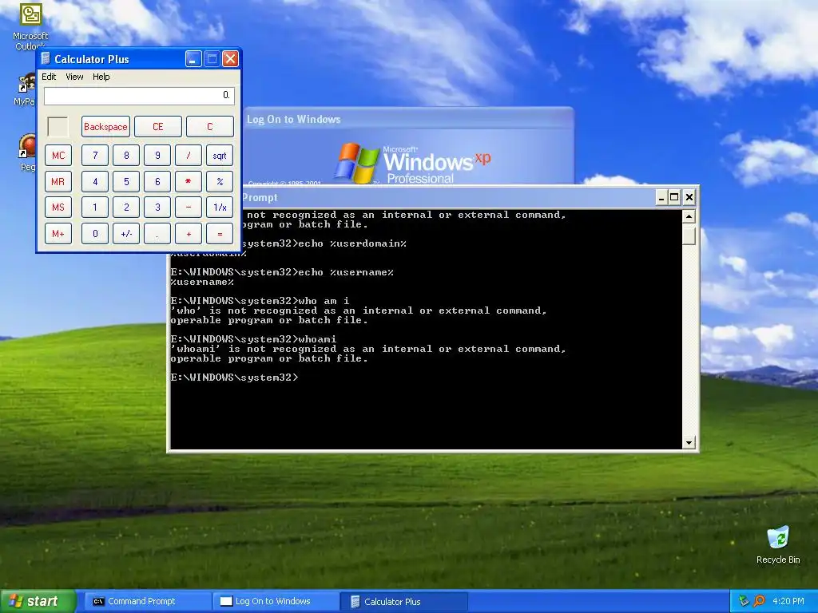818x613 pixels.
Task: Click the network icon in system tray
Action: tap(744, 601)
